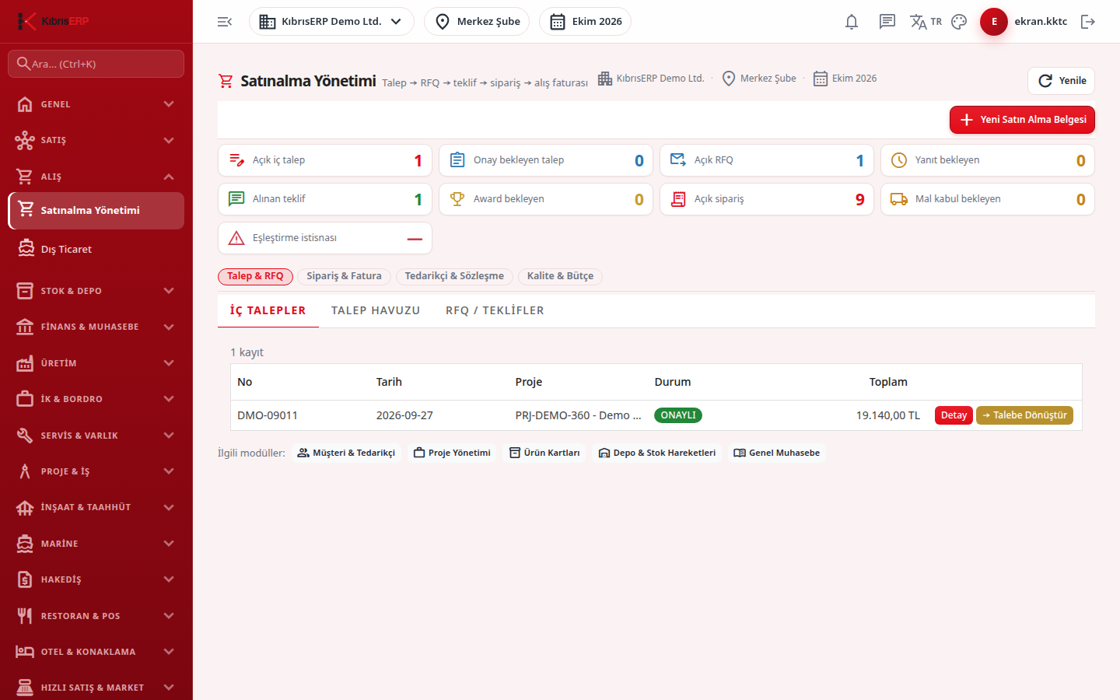Open the Onay bekleyen talep card
Viewport: 1120px width, 700px height.
[x=546, y=160]
